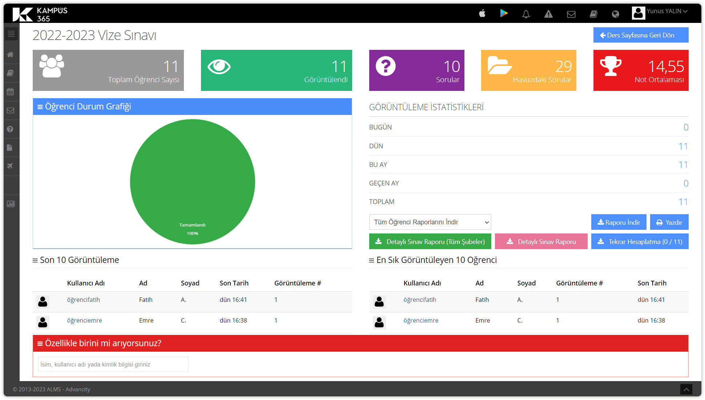Open the Google Play store icon
705x400 pixels.
click(504, 13)
